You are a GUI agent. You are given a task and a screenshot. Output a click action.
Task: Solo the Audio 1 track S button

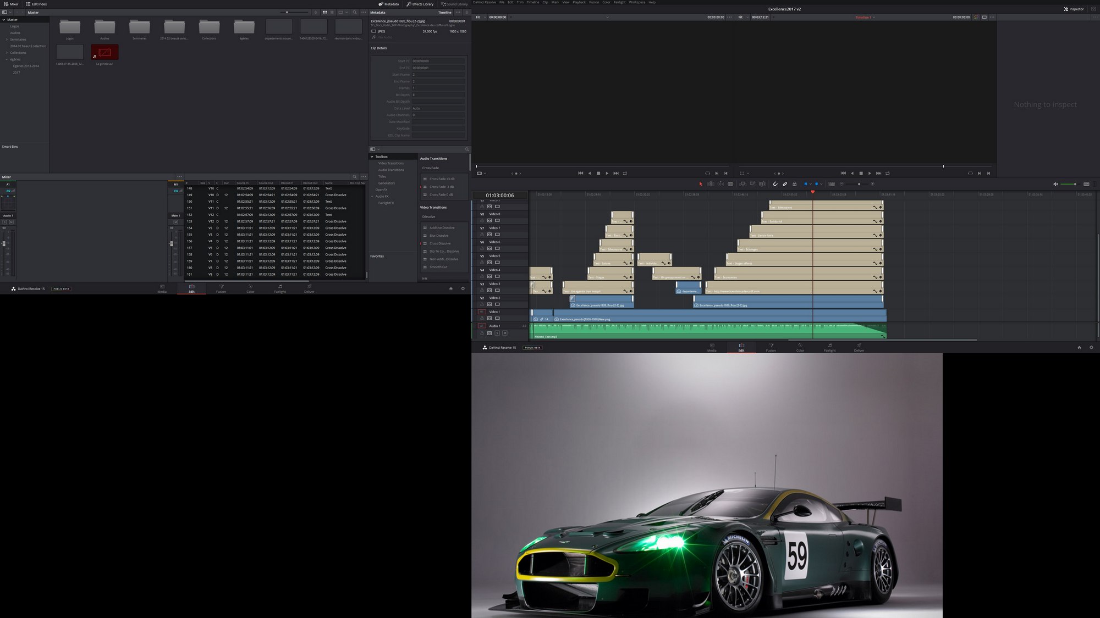click(497, 333)
